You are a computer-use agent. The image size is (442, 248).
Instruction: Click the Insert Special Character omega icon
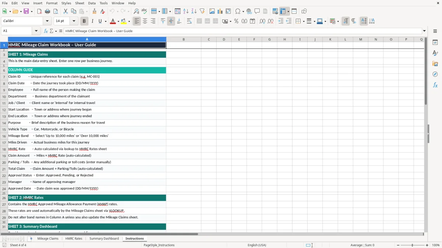(x=238, y=11)
